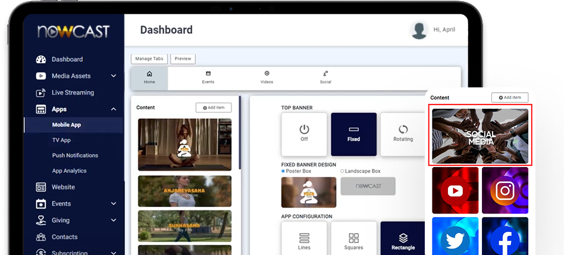Expand the Media Assets menu
The width and height of the screenshot is (564, 255).
113,76
